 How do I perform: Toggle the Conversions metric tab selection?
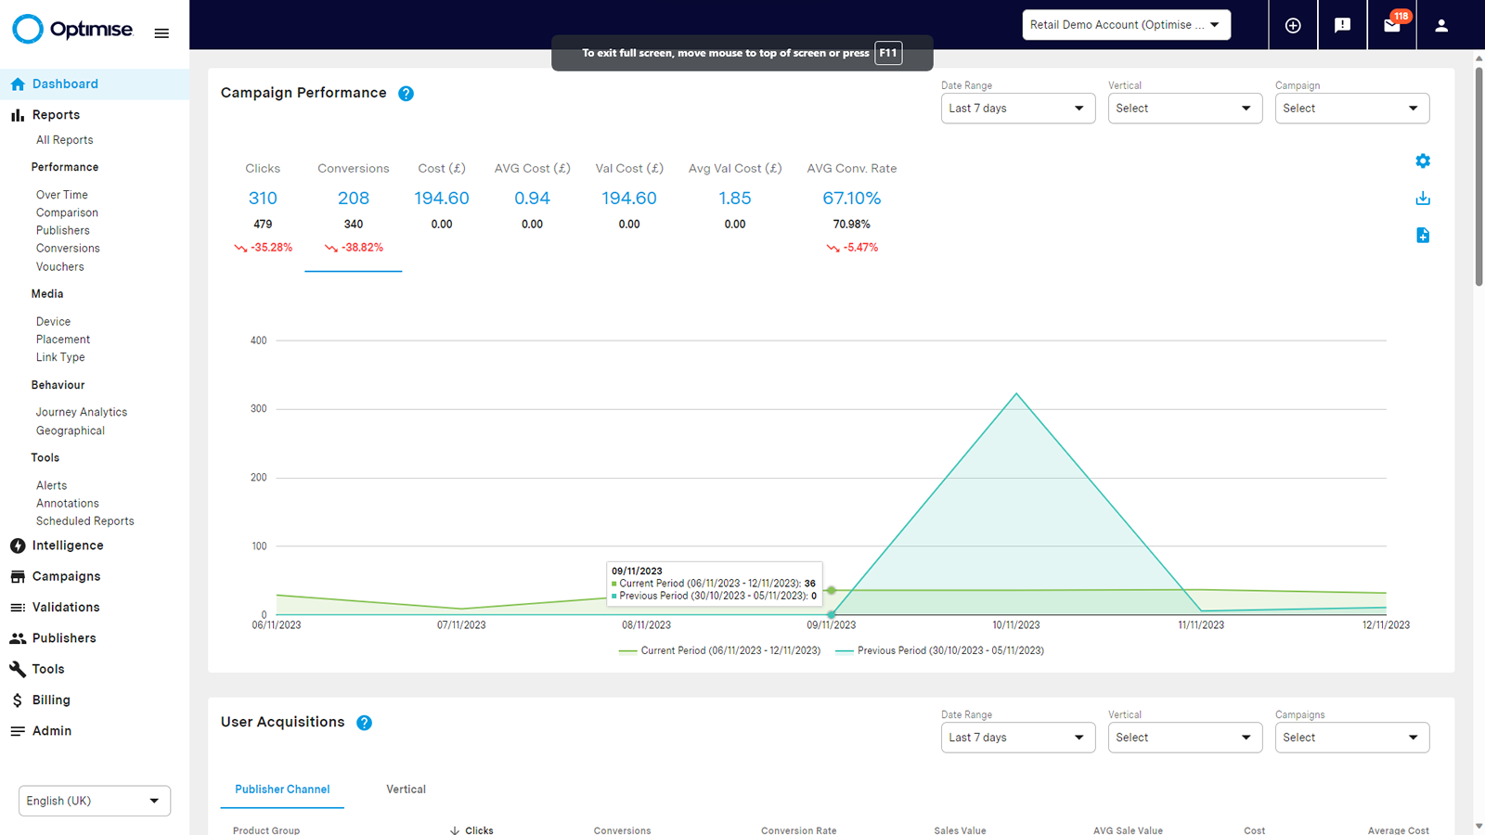(x=353, y=198)
